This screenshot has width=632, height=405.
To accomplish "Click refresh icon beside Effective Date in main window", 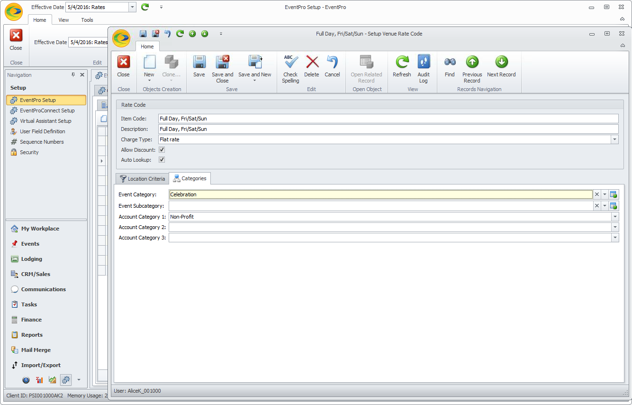I will (x=145, y=7).
